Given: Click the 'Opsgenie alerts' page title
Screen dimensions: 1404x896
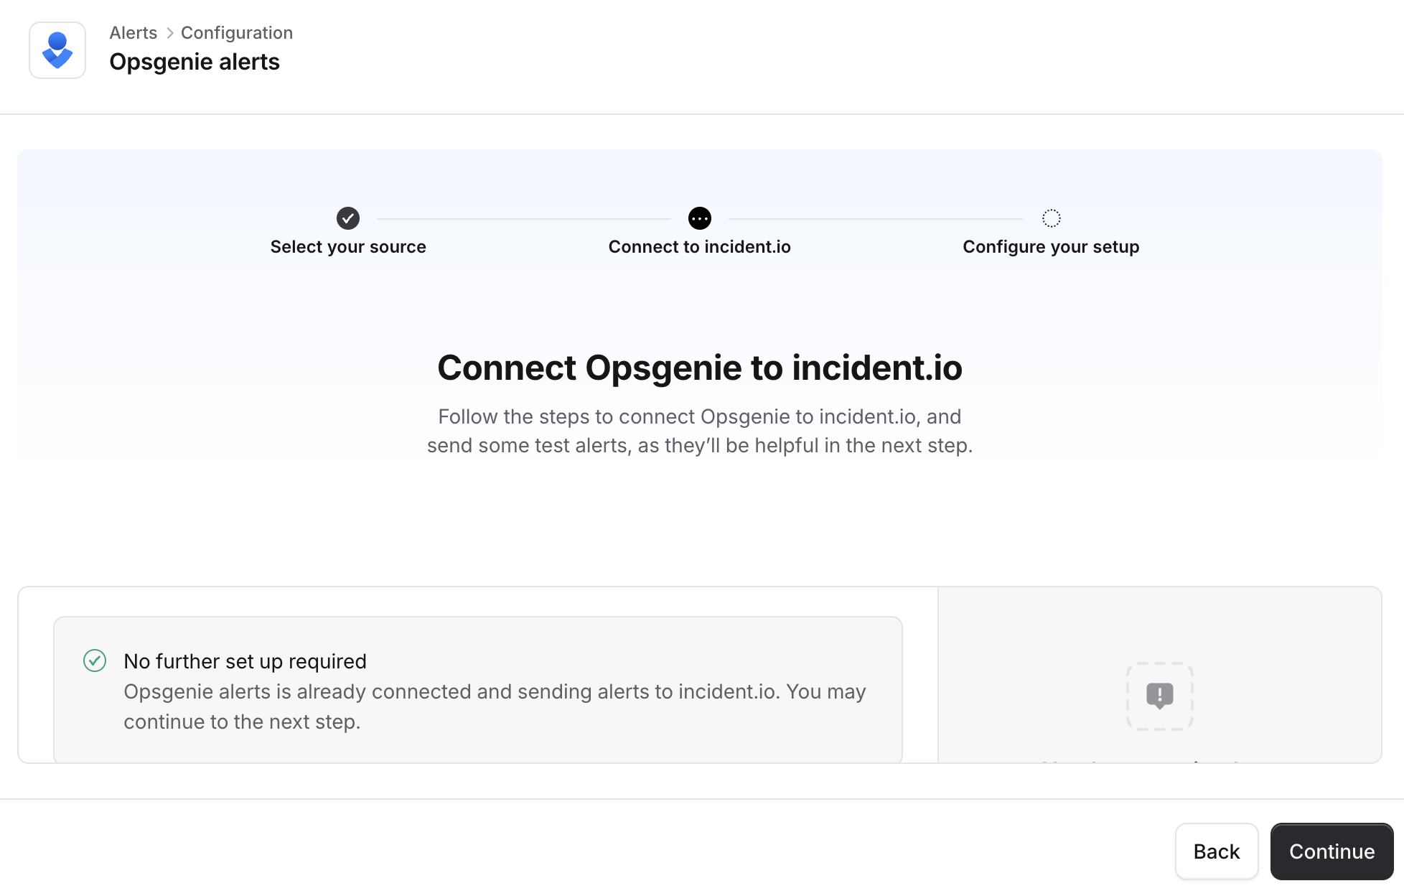Looking at the screenshot, I should (x=195, y=62).
